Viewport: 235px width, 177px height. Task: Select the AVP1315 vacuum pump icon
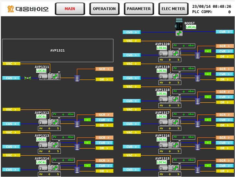(170, 168)
